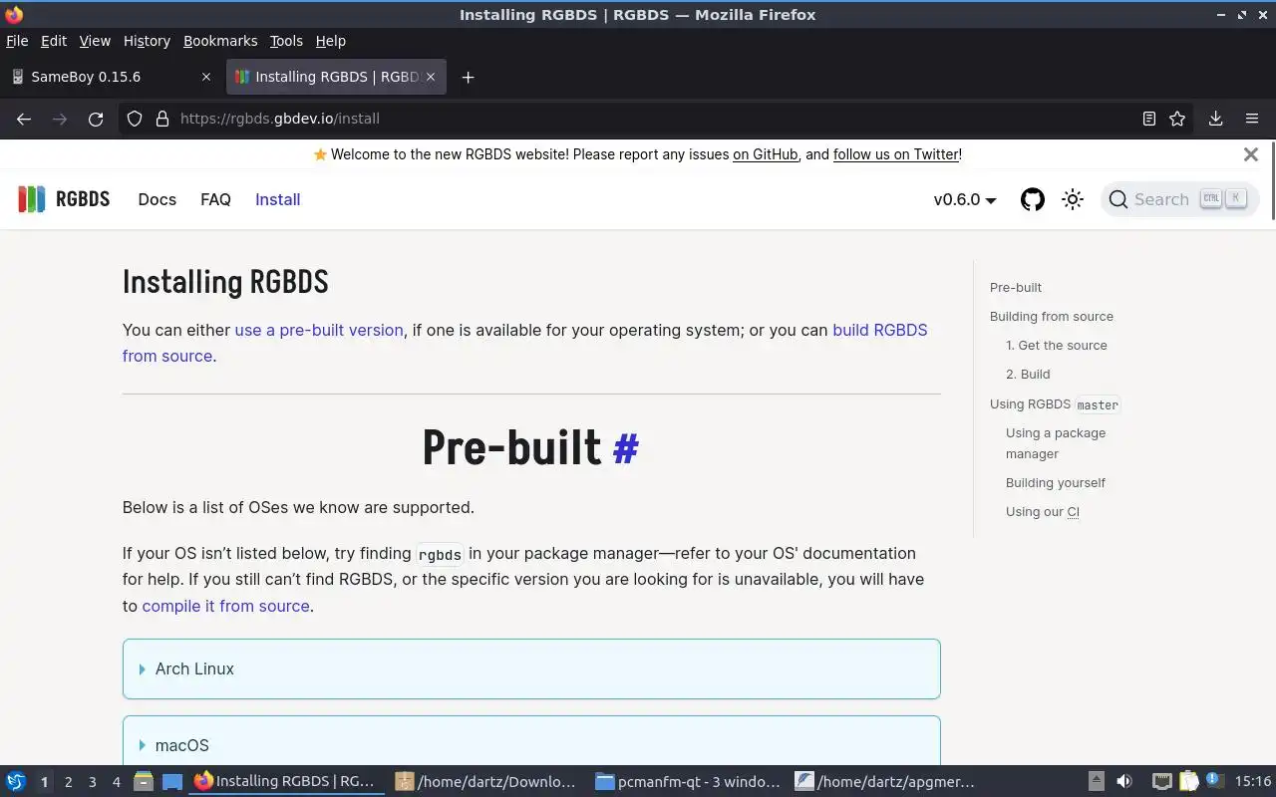Click the Search box in the navbar
The image size is (1276, 797).
tap(1180, 199)
